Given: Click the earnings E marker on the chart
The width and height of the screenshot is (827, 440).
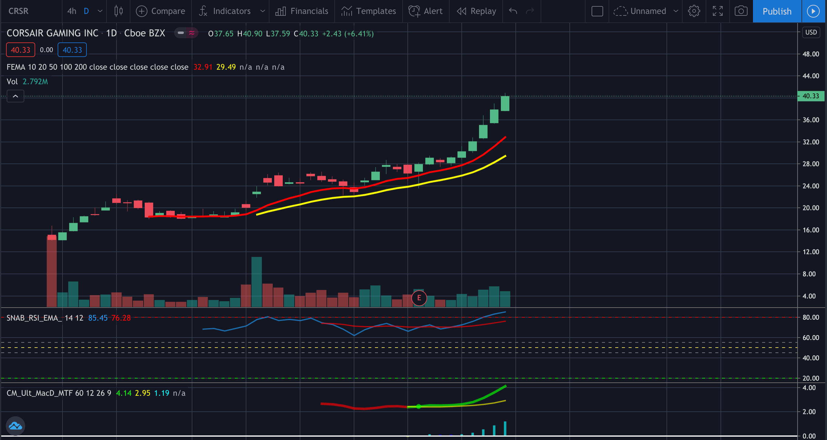Looking at the screenshot, I should 419,298.
